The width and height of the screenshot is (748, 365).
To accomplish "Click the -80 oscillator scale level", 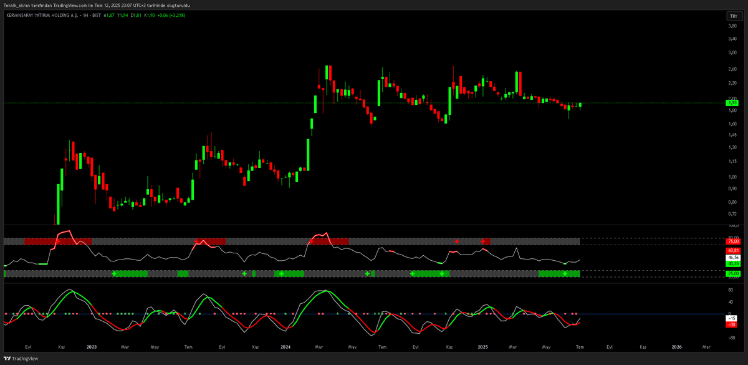I will [732, 338].
